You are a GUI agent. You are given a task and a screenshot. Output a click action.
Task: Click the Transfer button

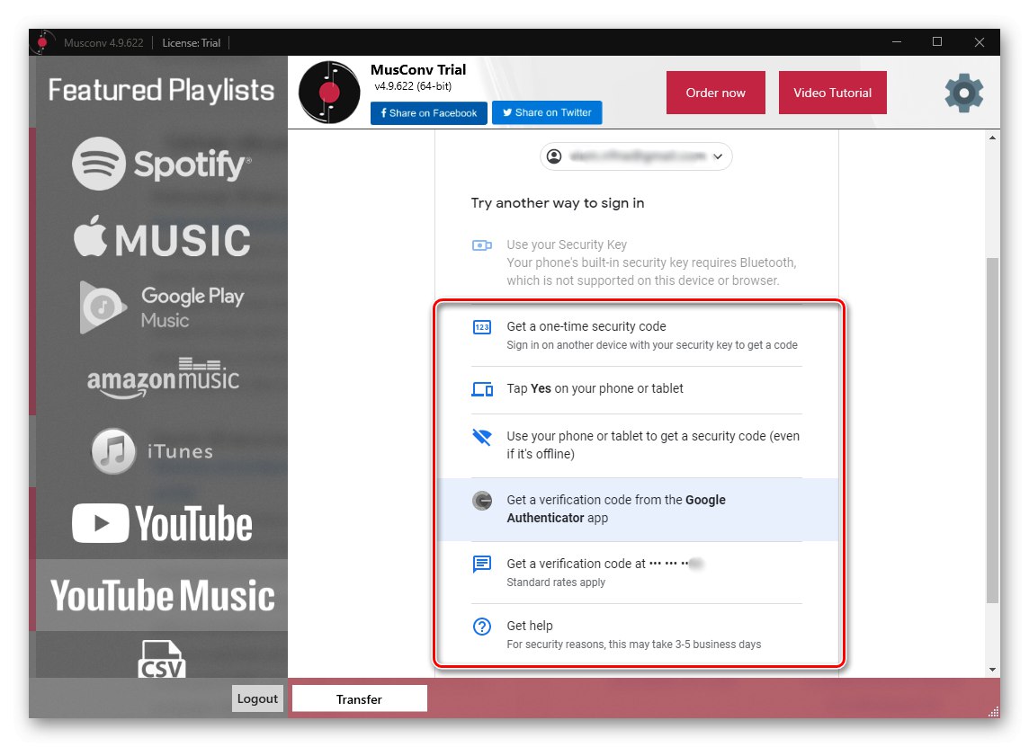coord(359,699)
